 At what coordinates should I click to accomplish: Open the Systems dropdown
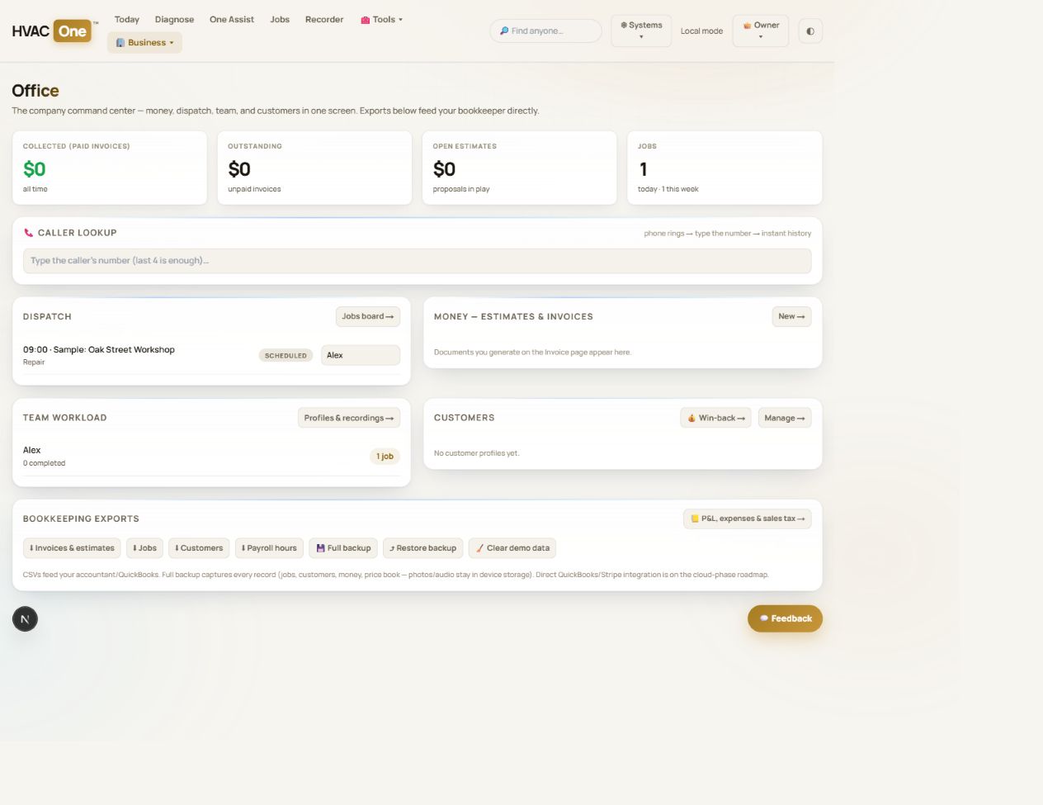(641, 31)
